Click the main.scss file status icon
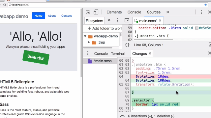The width and height of the screenshot is (211, 118). pos(136,21)
